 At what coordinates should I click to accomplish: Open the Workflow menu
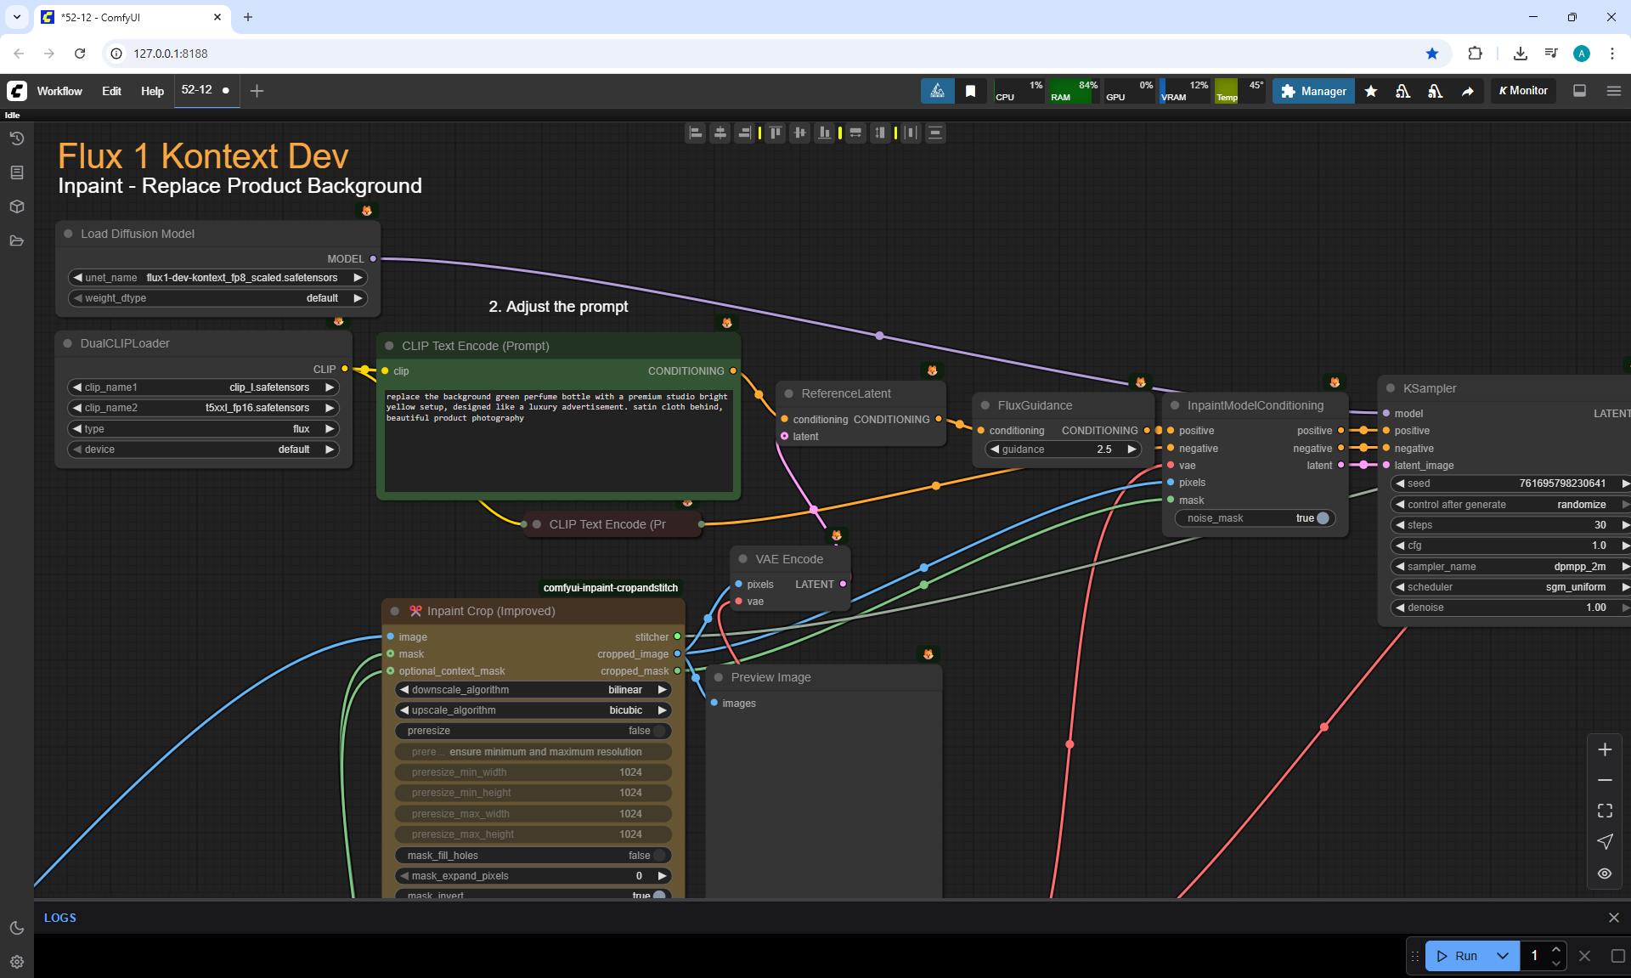[59, 91]
